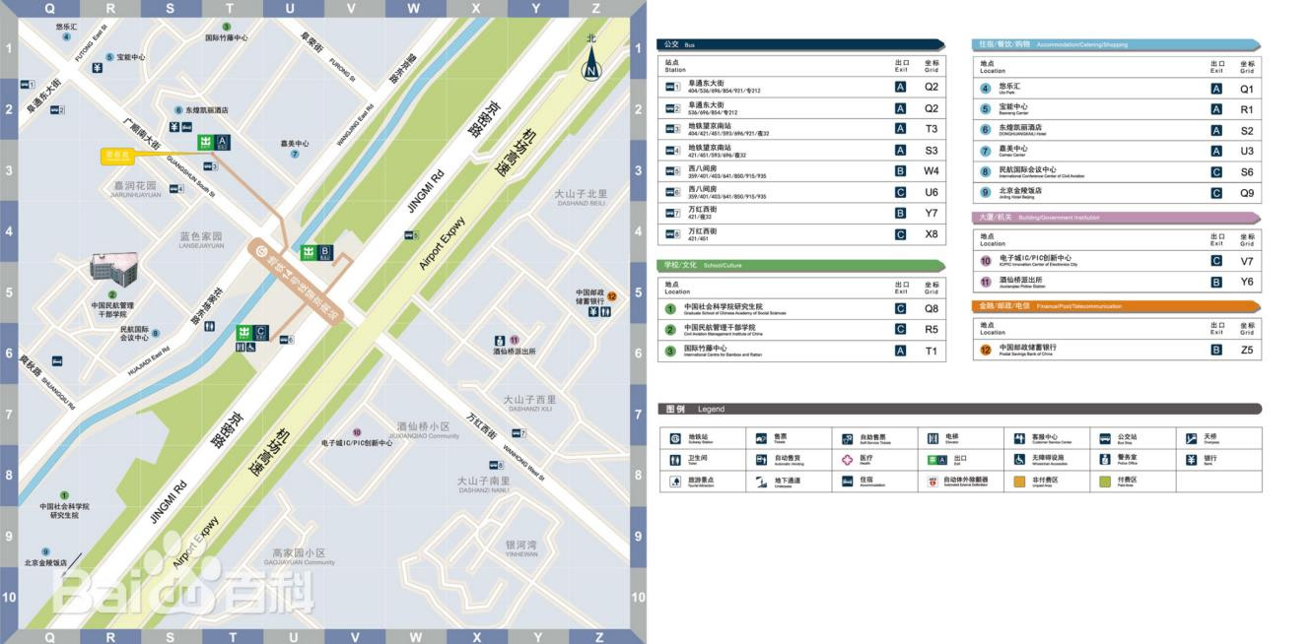The width and height of the screenshot is (1313, 644).
Task: Select the Overpass icon in the legend
Action: pyautogui.click(x=1191, y=438)
